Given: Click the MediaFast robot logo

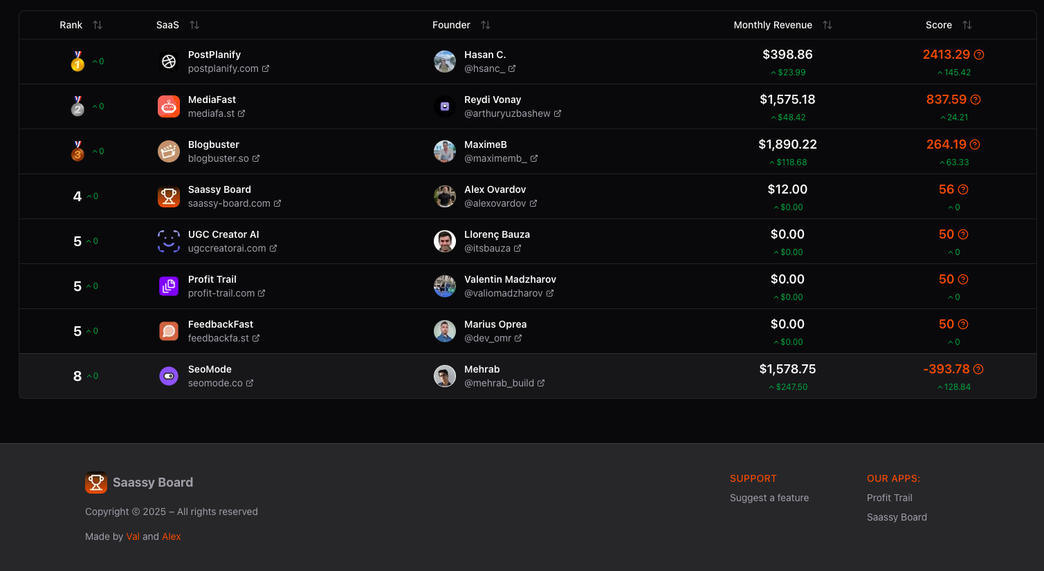Looking at the screenshot, I should click(x=169, y=106).
